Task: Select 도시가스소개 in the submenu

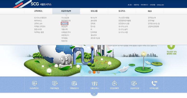Action: 123,27
